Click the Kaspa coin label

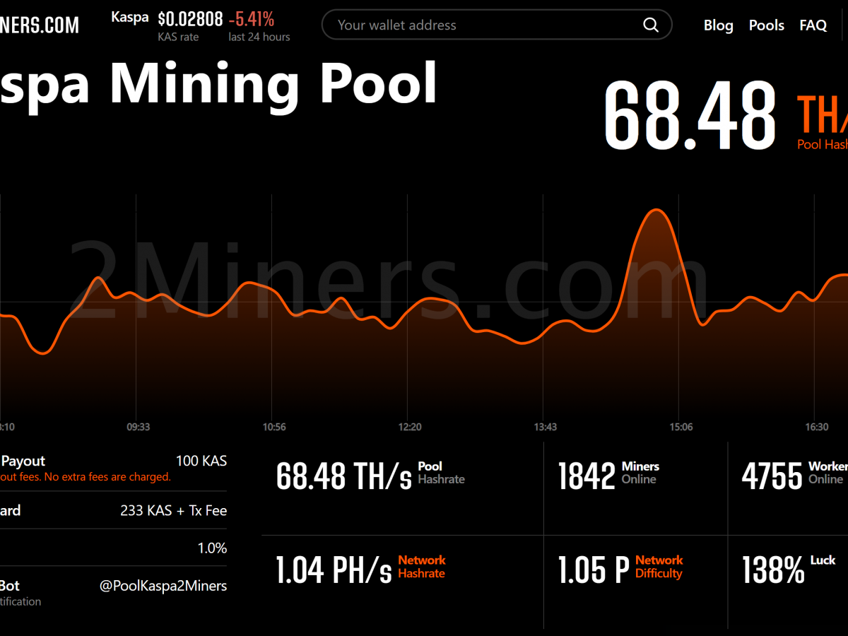coord(129,18)
